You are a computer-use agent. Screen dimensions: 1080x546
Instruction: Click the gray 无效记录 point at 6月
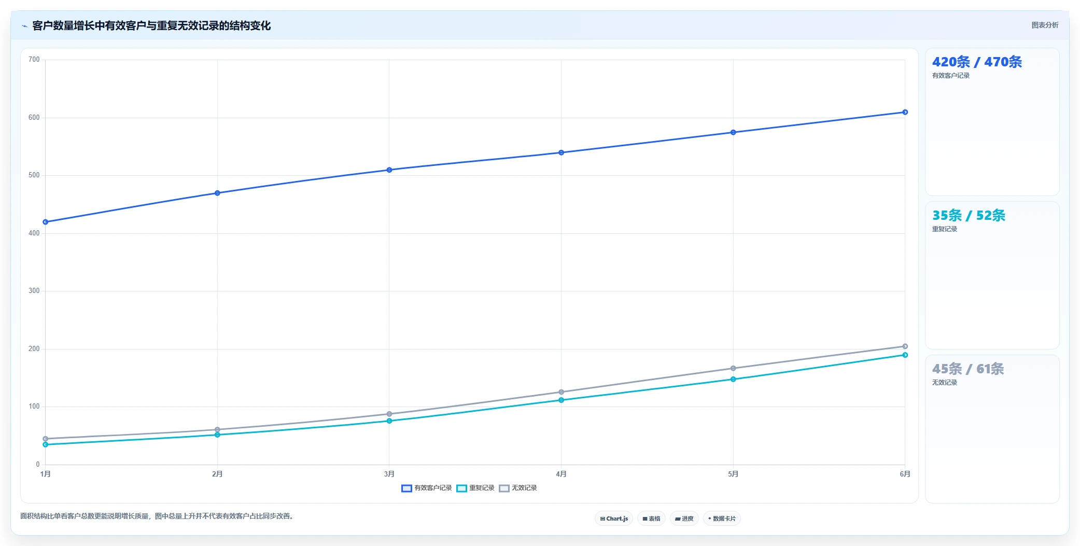[x=905, y=346]
